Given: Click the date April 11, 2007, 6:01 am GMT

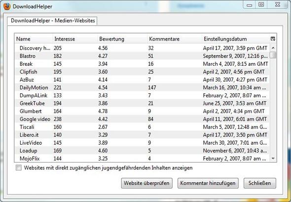Looking at the screenshot, I should (x=235, y=119).
